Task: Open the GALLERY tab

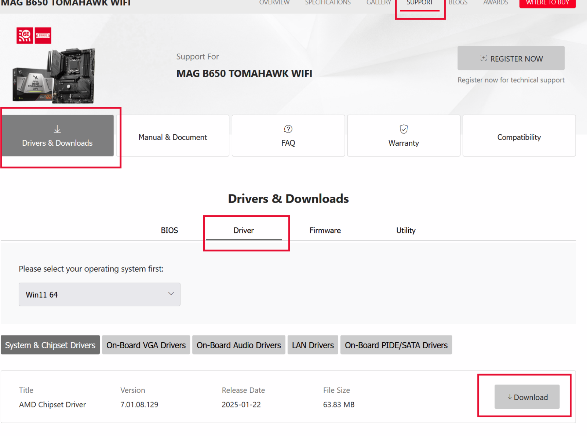Action: [x=379, y=3]
